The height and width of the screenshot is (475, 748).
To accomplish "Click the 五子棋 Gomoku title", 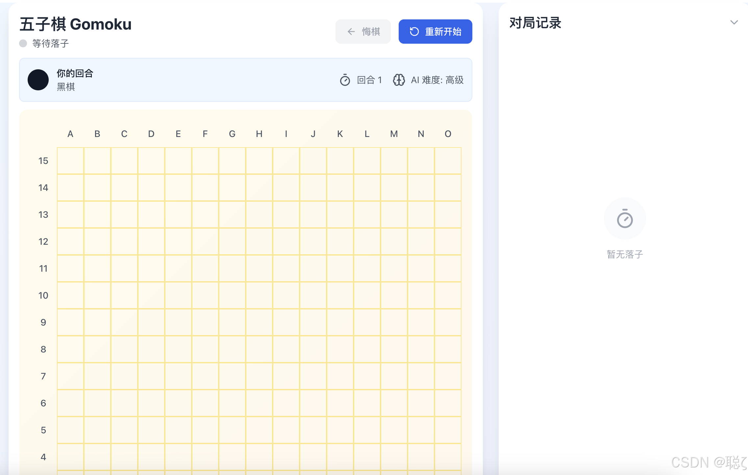I will [x=76, y=24].
